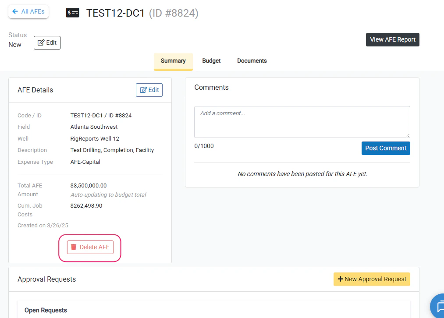
Task: Click the AFE Details panel heading
Action: (x=36, y=90)
